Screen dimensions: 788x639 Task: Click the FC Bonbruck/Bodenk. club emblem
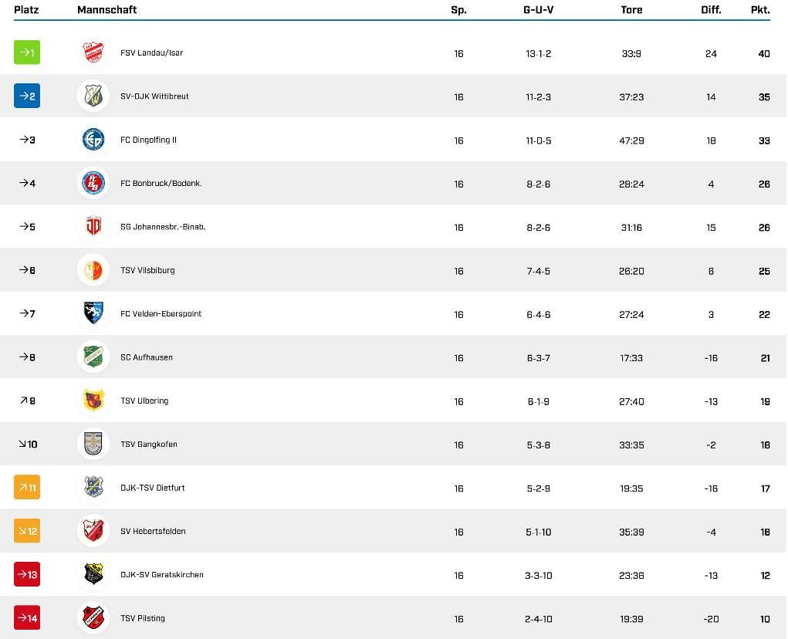[93, 184]
